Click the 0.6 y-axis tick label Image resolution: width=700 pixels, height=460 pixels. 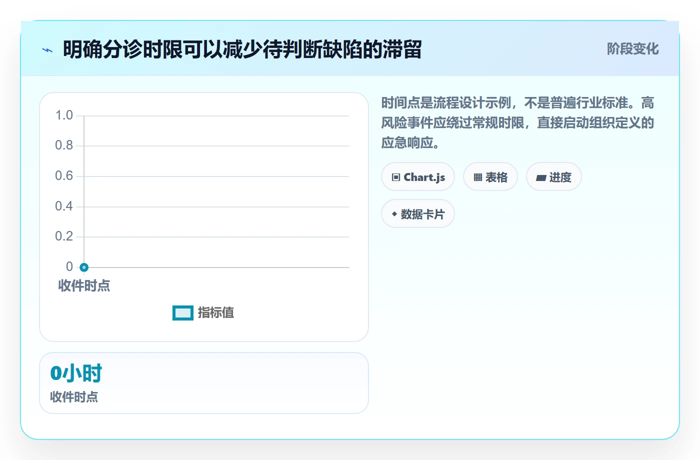(64, 176)
